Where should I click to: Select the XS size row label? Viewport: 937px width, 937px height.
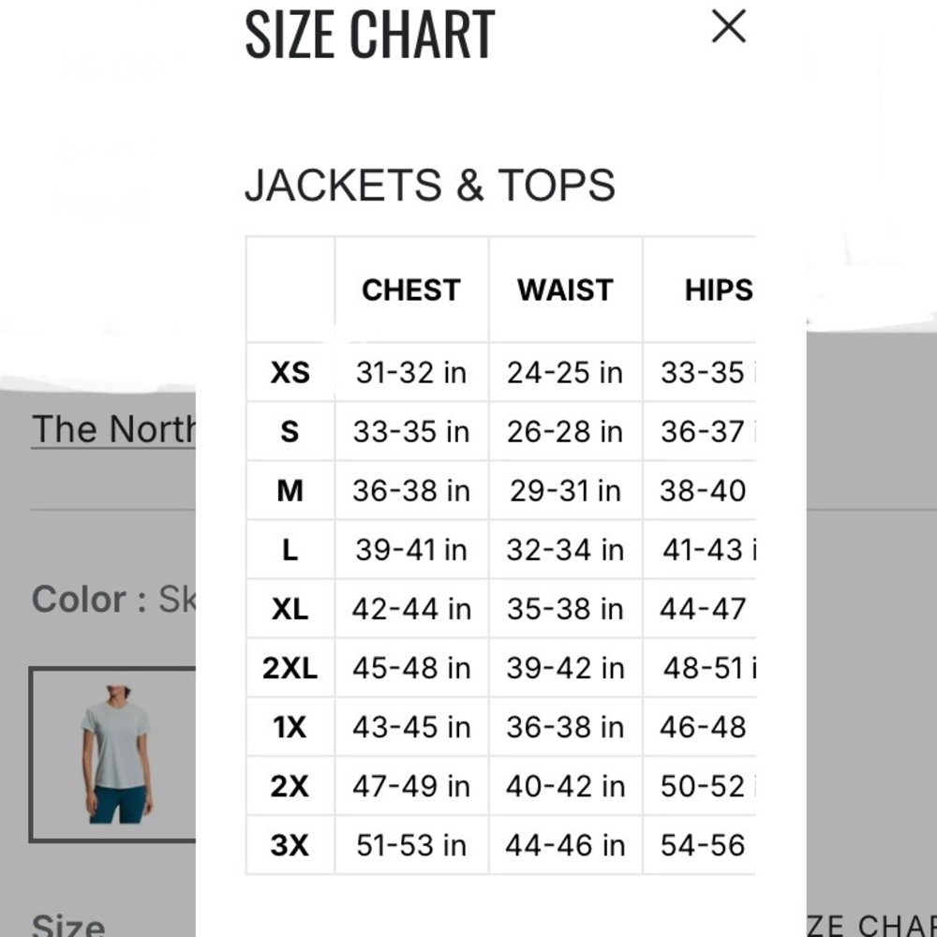tap(290, 372)
